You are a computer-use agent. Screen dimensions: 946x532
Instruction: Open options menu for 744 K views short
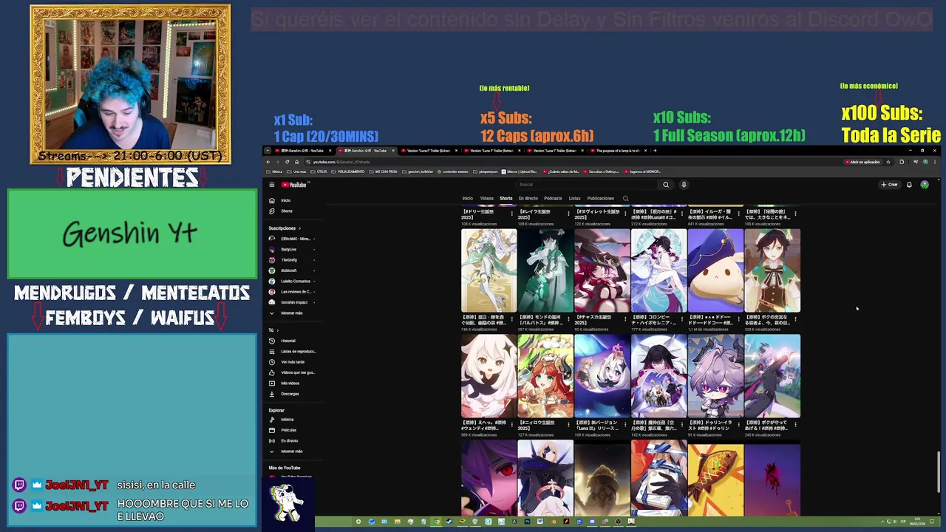511,318
